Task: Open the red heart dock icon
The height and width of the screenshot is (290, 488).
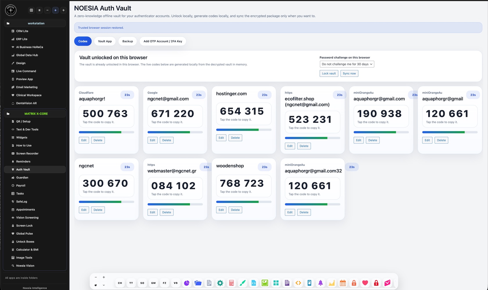Action: 365,283
